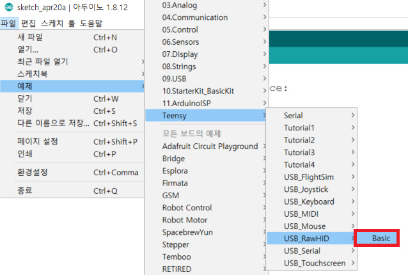Expand USB_Mouse examples
Screen dimensions: 408x275
(311, 226)
